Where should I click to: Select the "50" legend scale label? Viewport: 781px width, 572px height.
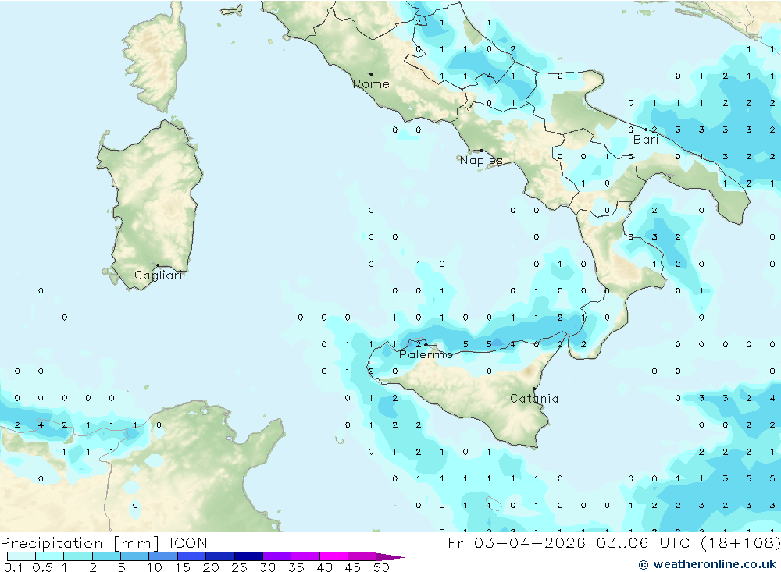point(382,567)
